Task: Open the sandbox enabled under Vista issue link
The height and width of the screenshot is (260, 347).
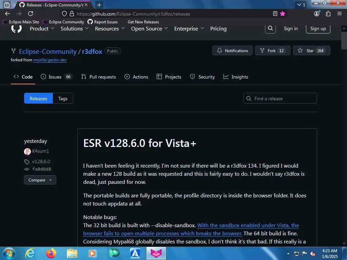Action: click(191, 229)
